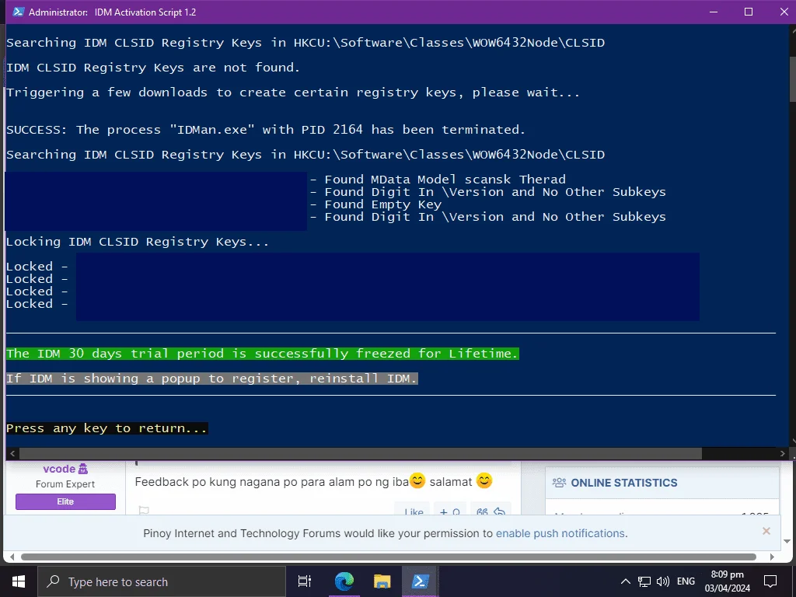Click the 'reinstall IDM' popup notice line
The image size is (796, 597).
[x=211, y=379]
